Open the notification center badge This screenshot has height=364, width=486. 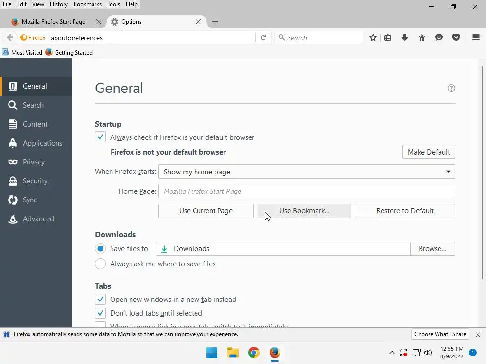(x=472, y=353)
